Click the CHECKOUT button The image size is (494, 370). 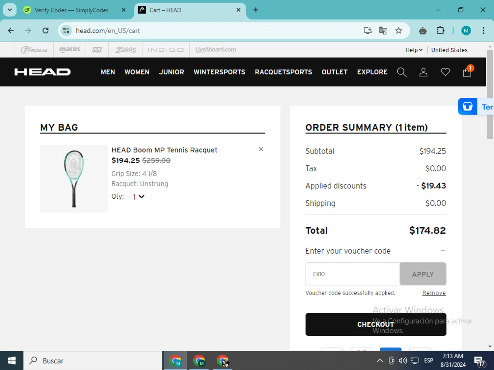pos(376,324)
